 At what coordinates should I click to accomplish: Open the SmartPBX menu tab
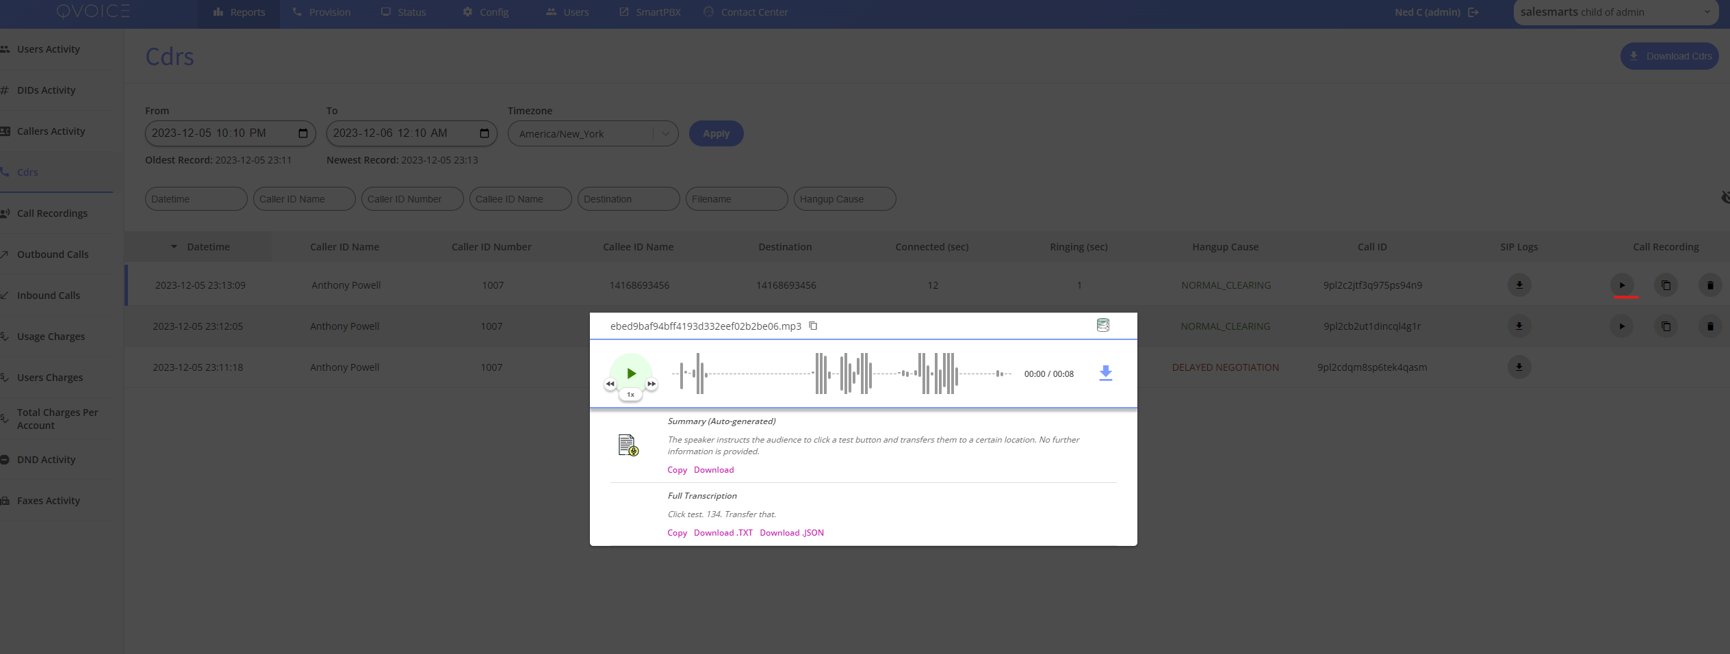tap(649, 12)
